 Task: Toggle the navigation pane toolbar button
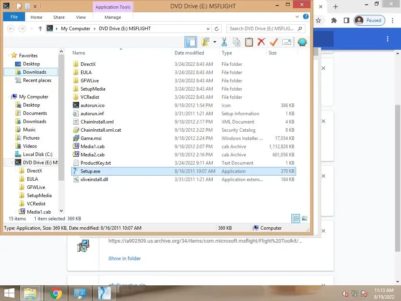[191, 42]
